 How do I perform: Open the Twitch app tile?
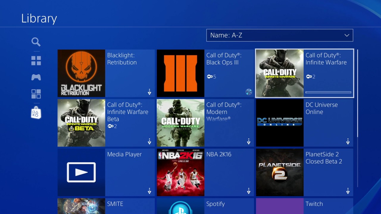(304, 206)
